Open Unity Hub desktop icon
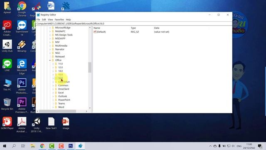266x150 pixels. tap(7, 46)
